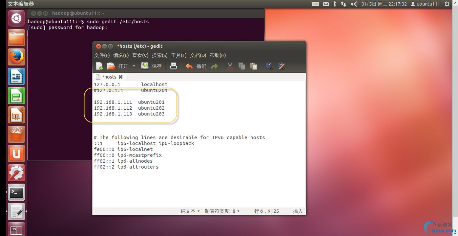
Task: Click the cut scissors icon
Action: pyautogui.click(x=230, y=66)
